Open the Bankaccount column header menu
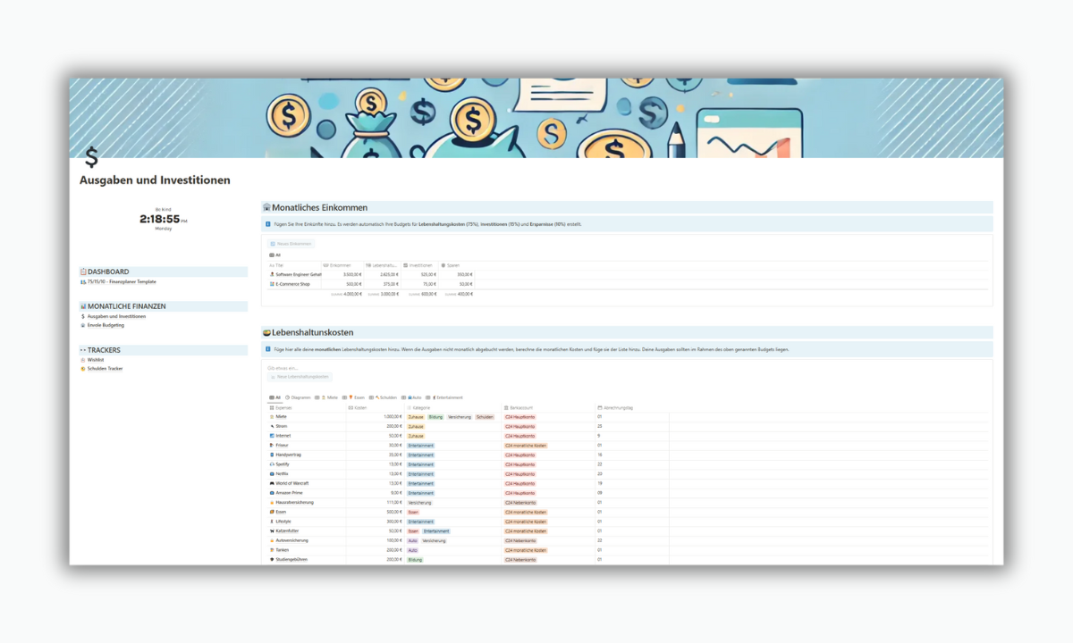The image size is (1073, 643). pyautogui.click(x=520, y=406)
